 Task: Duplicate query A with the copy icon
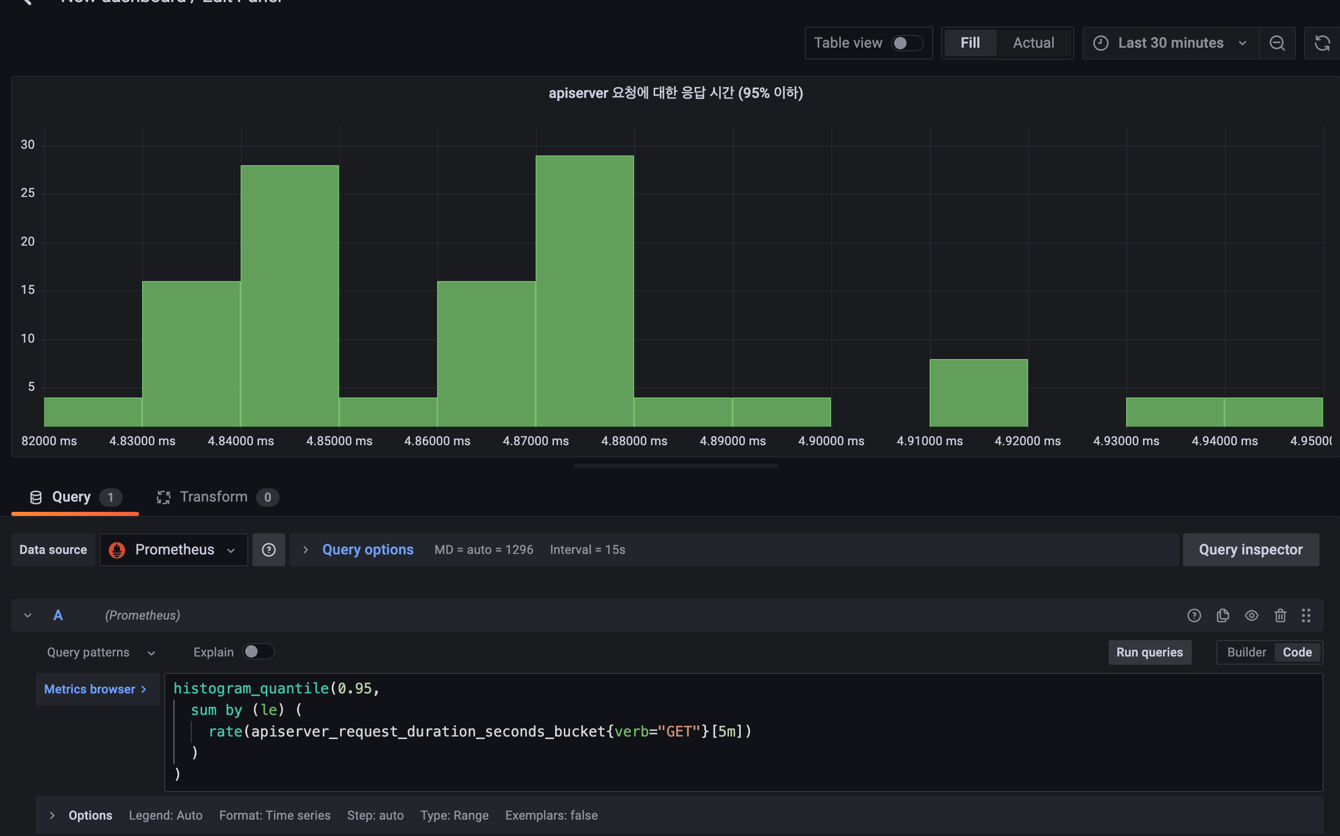pyautogui.click(x=1223, y=615)
